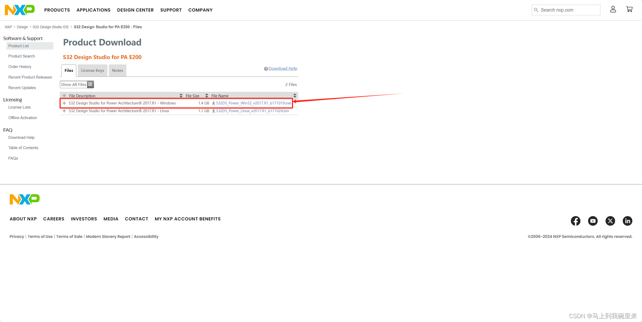Open Product Search in sidebar

(x=22, y=56)
